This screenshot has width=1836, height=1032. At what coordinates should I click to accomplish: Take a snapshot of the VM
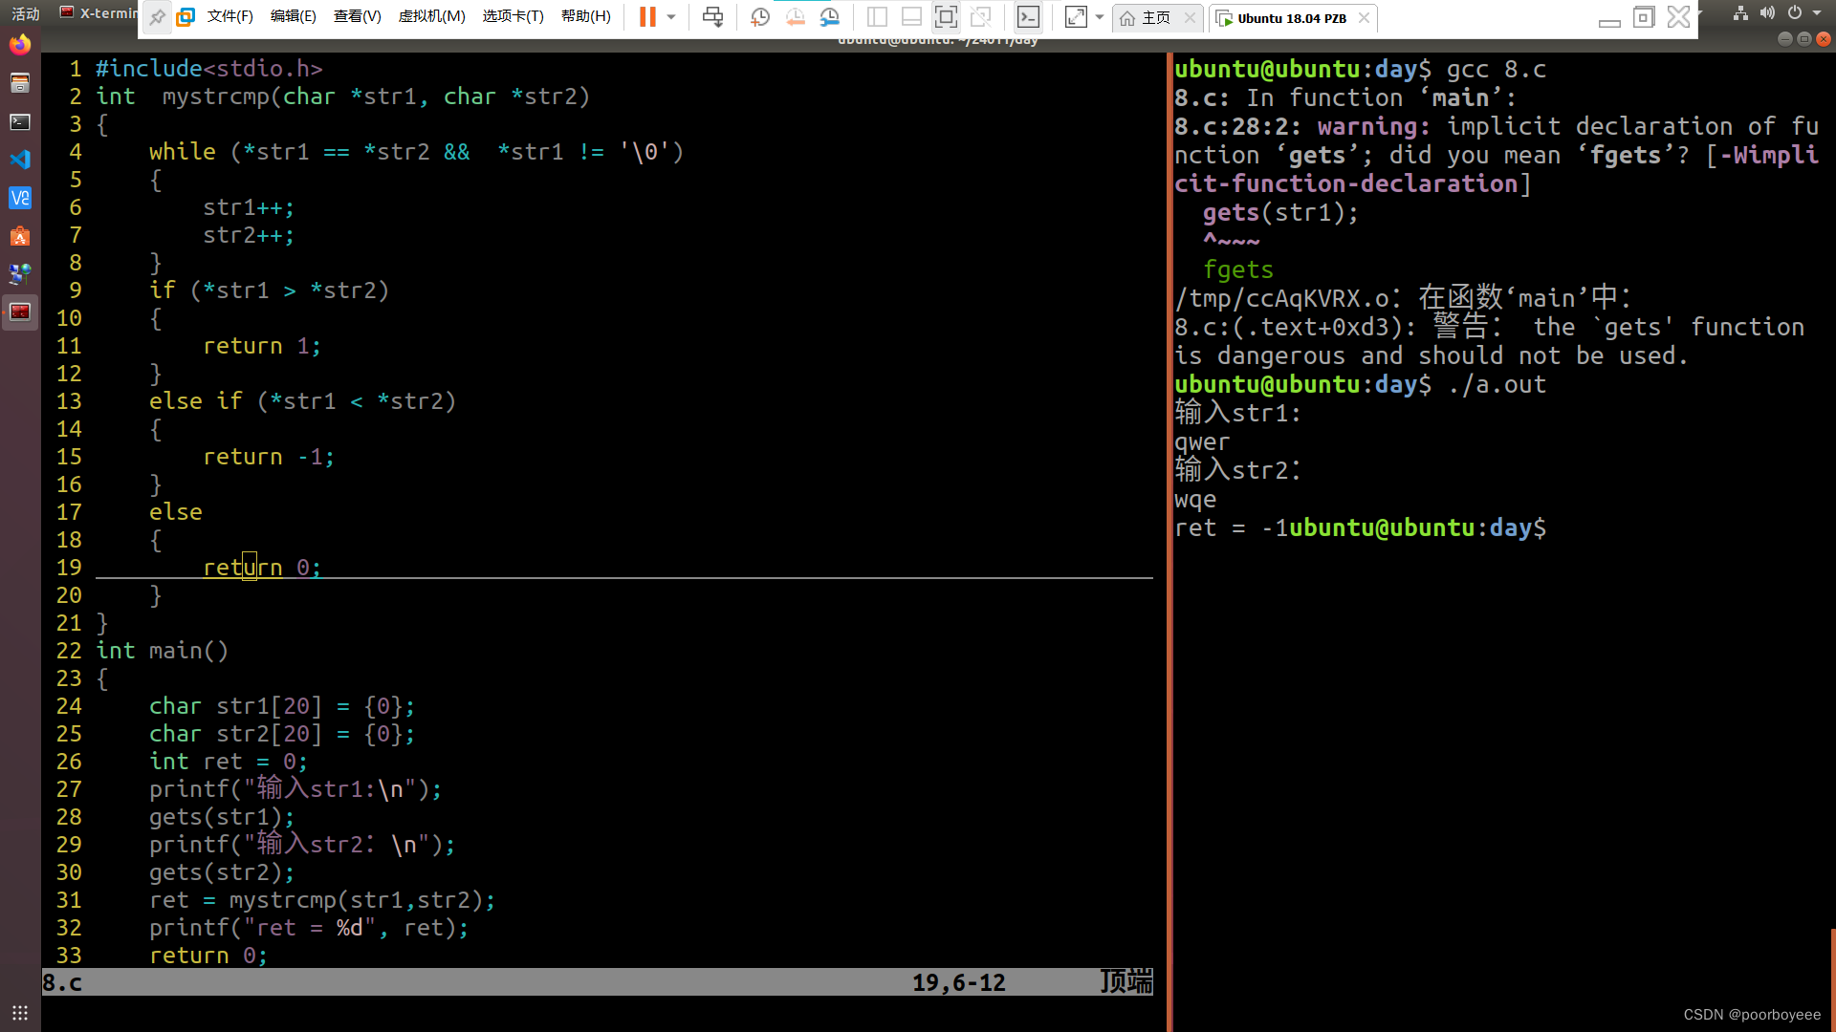(760, 16)
